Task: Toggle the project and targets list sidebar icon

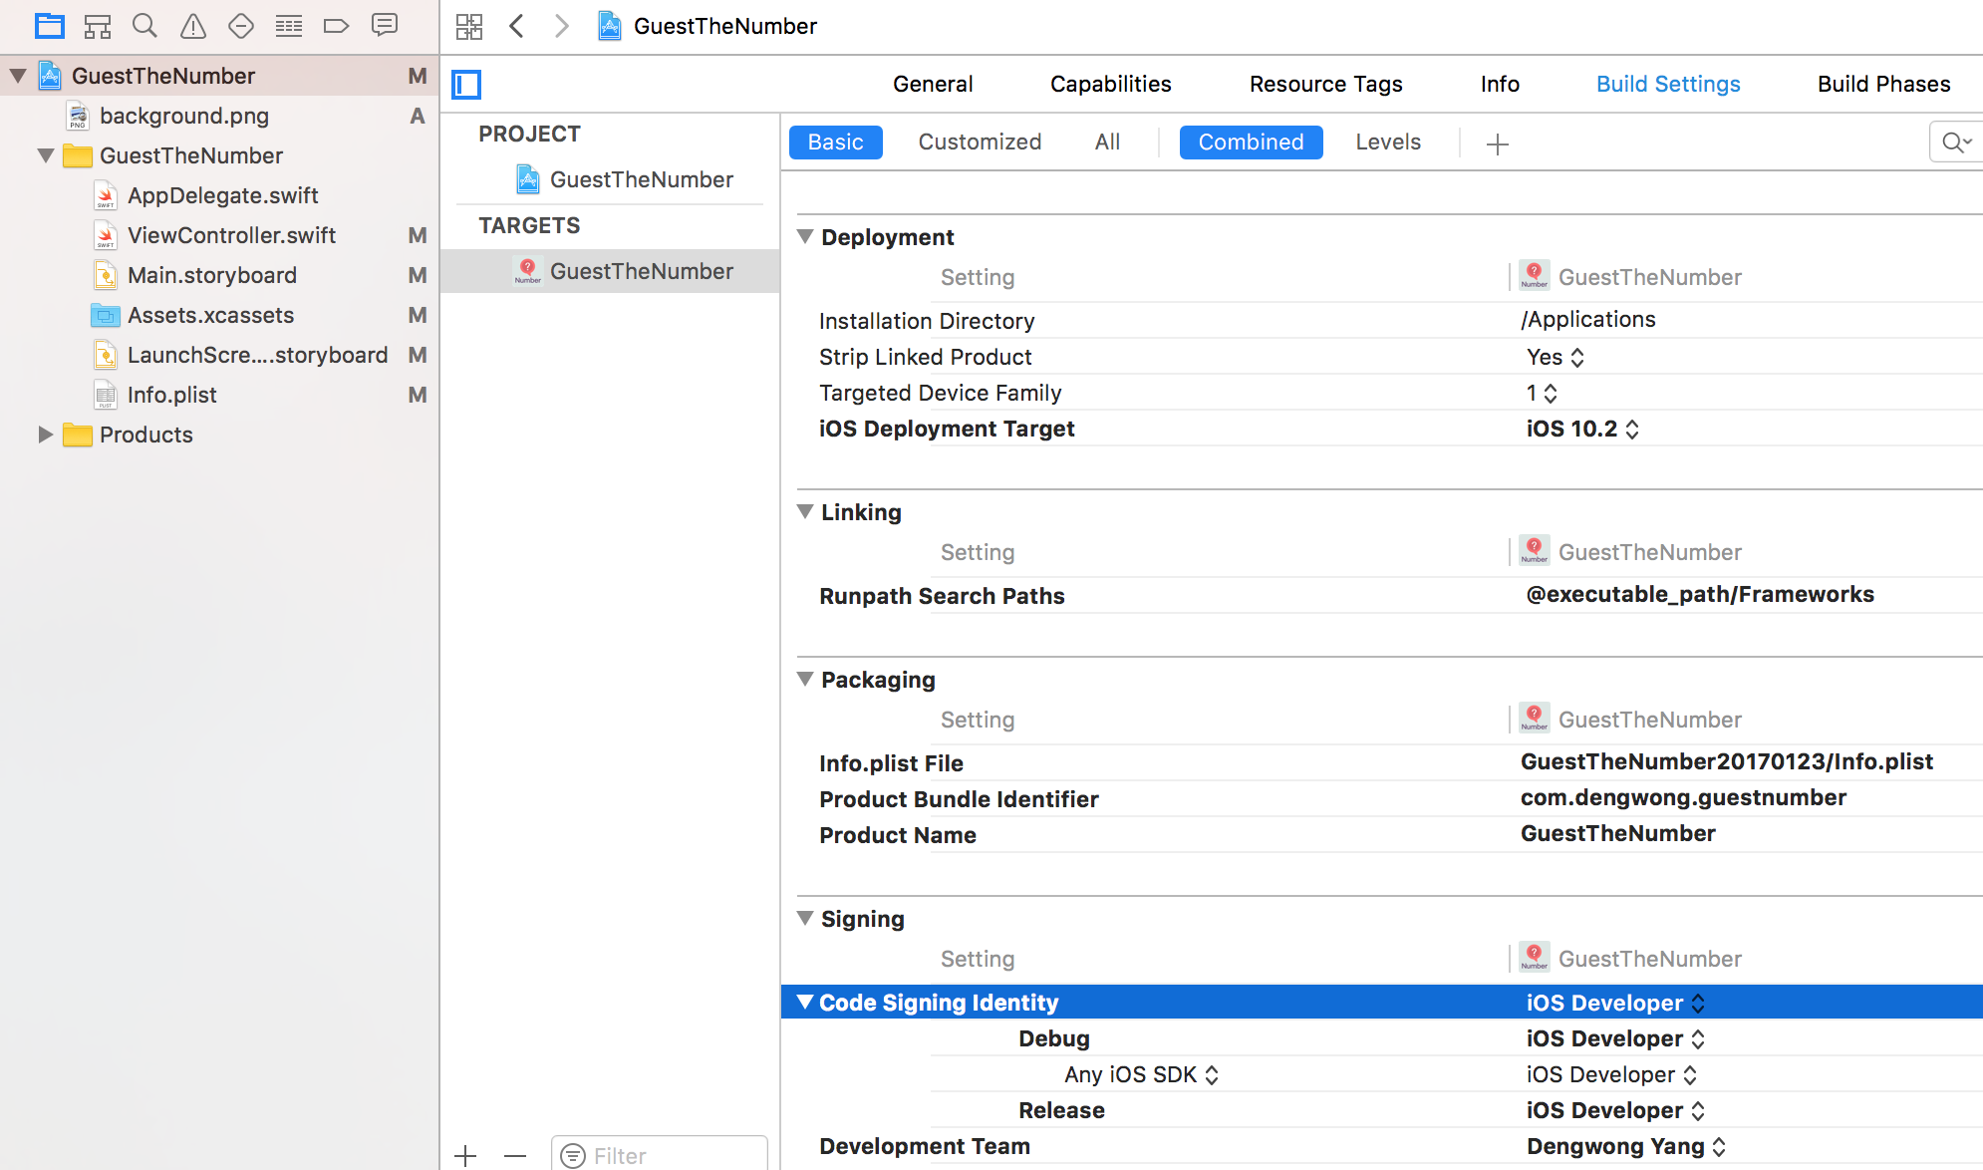Action: (466, 85)
